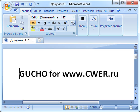Click vertical scrollbar up arrow
Viewport: 140px width, 112px height.
point(136,52)
